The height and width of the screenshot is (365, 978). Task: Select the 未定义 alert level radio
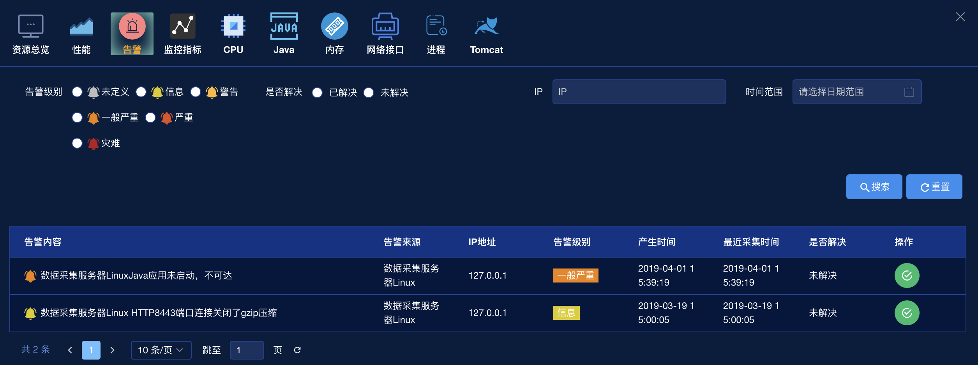pos(77,92)
